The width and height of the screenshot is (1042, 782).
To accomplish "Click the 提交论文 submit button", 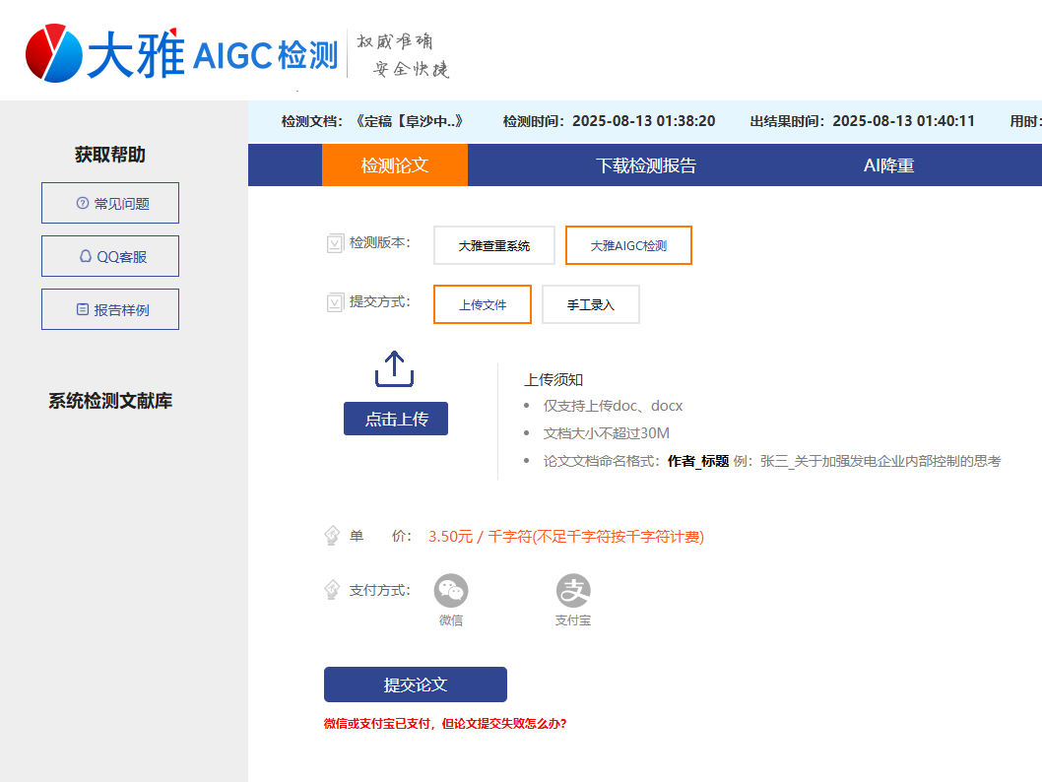I will (416, 684).
